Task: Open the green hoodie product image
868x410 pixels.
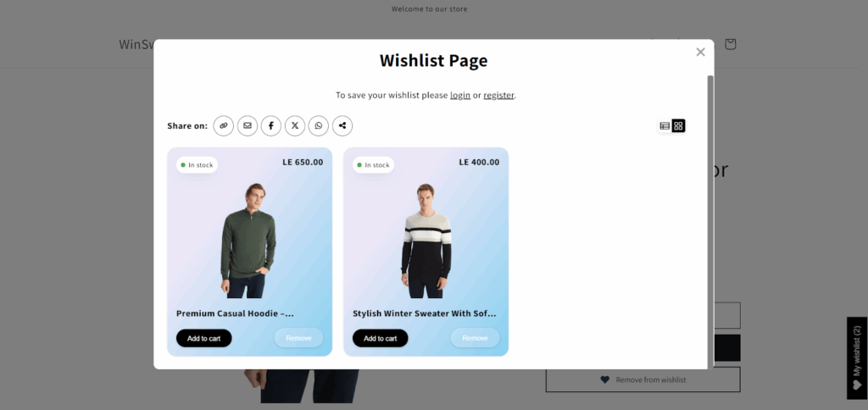Action: coord(248,240)
